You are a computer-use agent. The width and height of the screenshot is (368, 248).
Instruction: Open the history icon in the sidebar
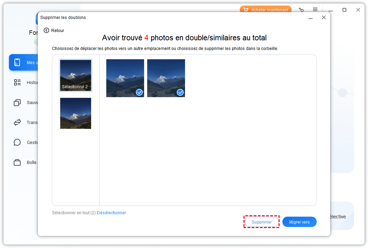click(x=17, y=82)
